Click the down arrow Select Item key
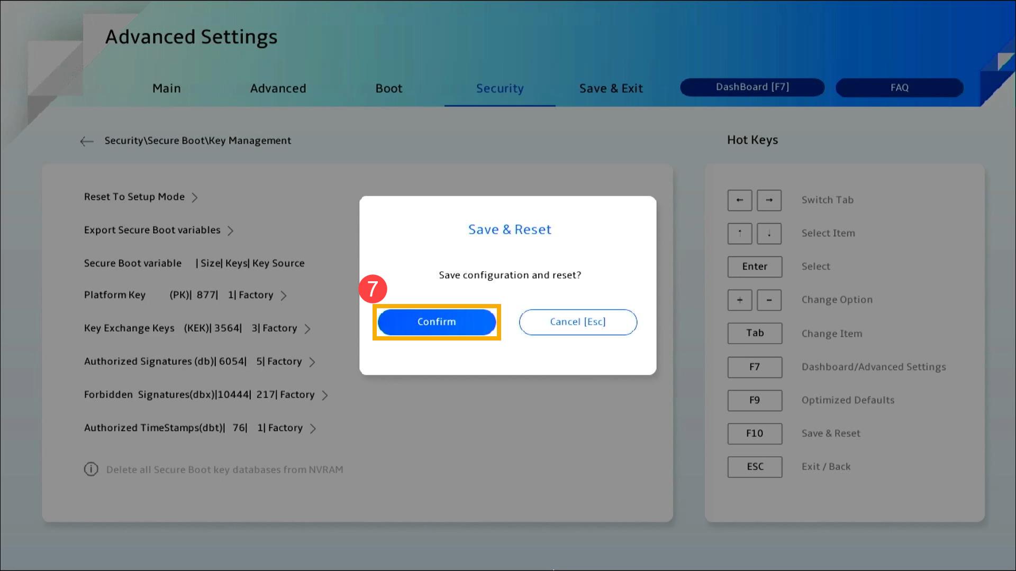 [769, 234]
